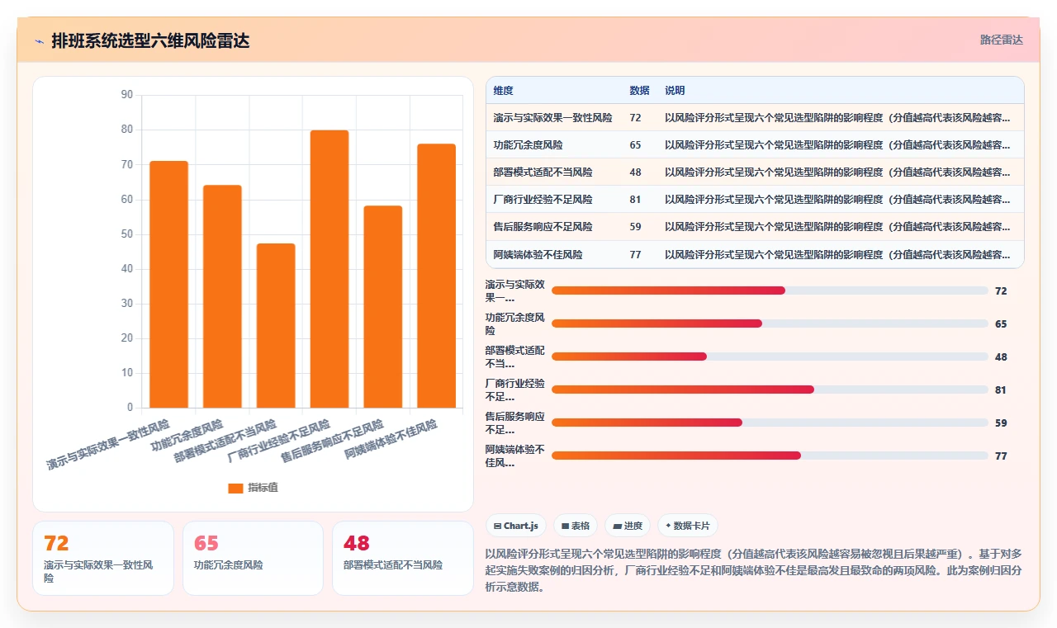Viewport: 1057px width, 628px height.
Task: Click the progress bar showing 48
Action: click(x=770, y=356)
